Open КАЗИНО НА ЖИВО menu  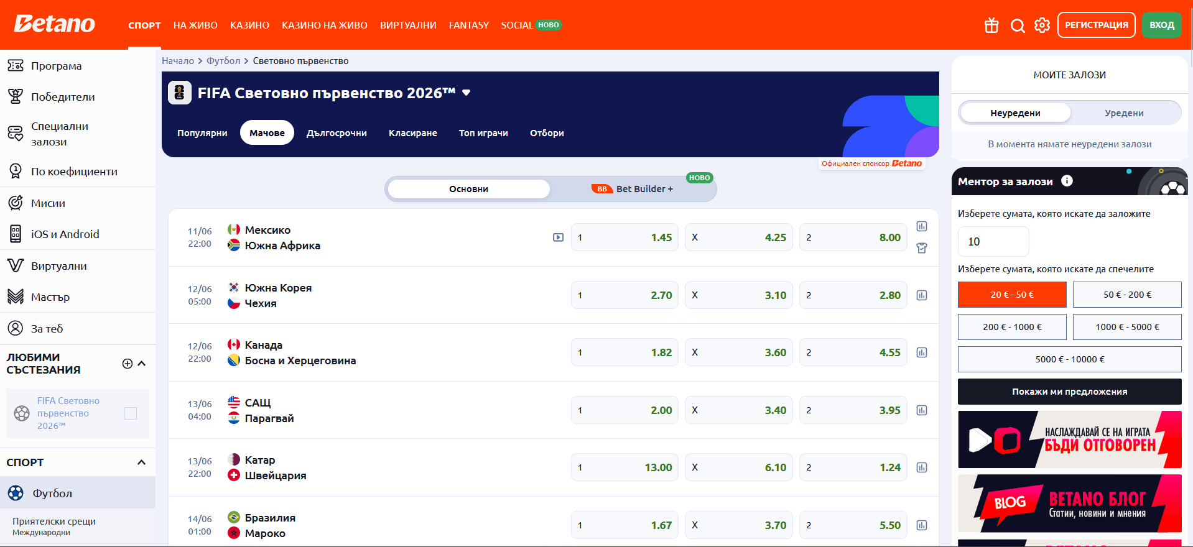(x=325, y=25)
